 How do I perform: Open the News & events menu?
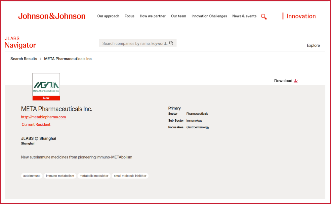(244, 16)
